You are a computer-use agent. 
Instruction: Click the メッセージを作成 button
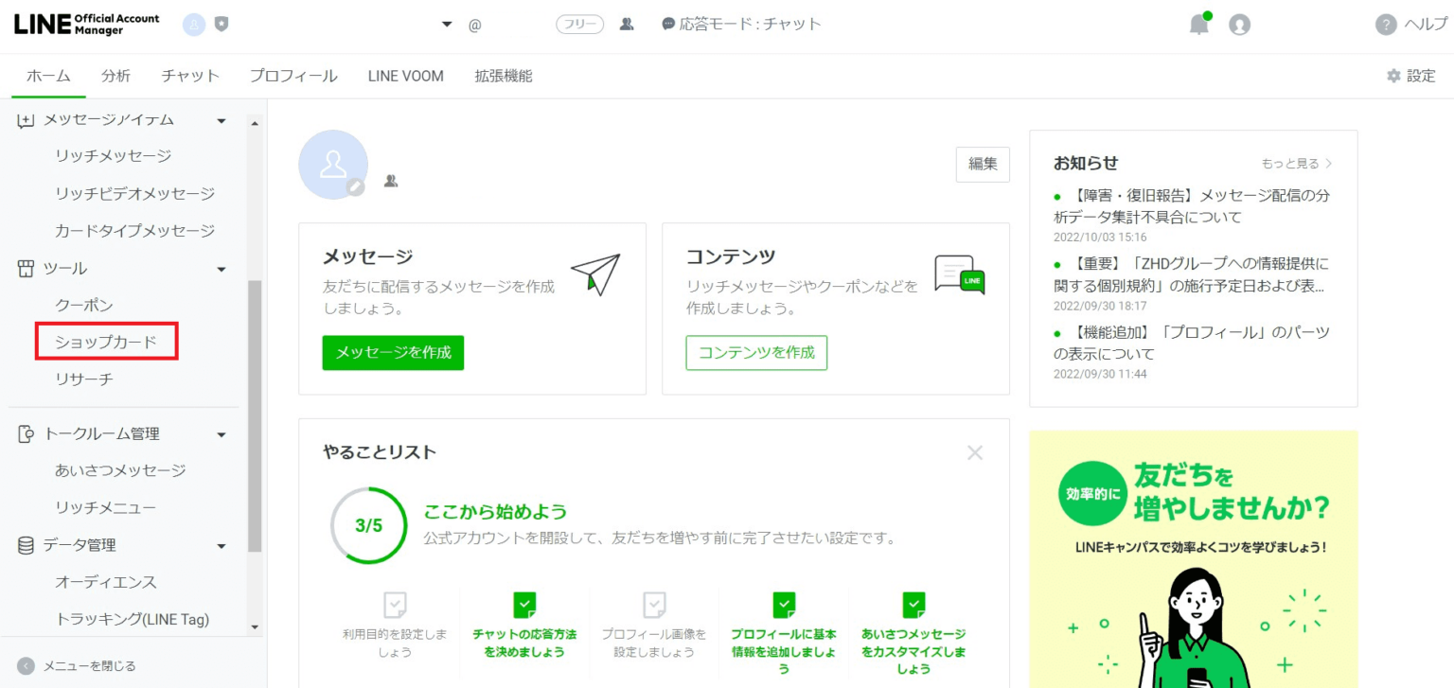coord(393,352)
